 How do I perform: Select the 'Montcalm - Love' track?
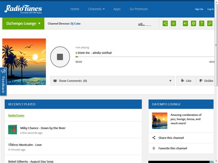point(25,145)
